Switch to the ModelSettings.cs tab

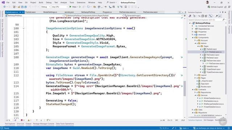pos(50,12)
